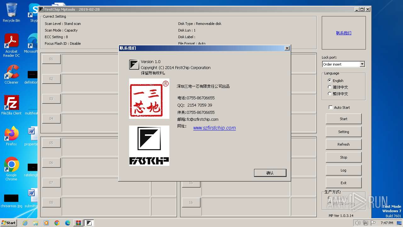Click the Exit button

(x=343, y=183)
